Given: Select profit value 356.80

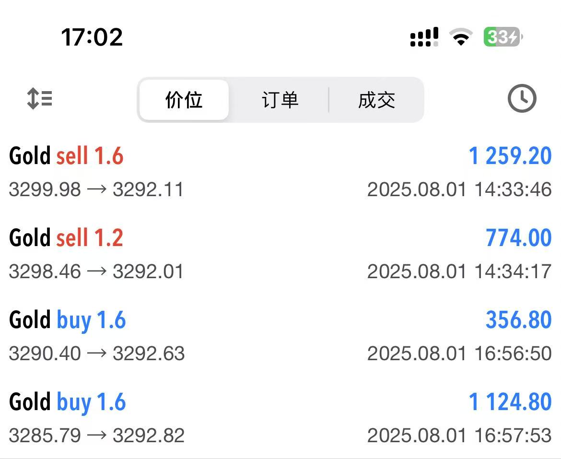Looking at the screenshot, I should click(x=518, y=320).
